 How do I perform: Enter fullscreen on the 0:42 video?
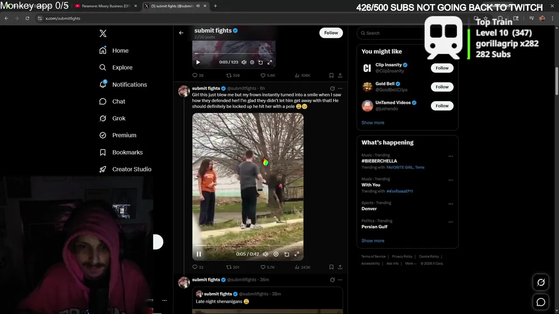point(297,254)
